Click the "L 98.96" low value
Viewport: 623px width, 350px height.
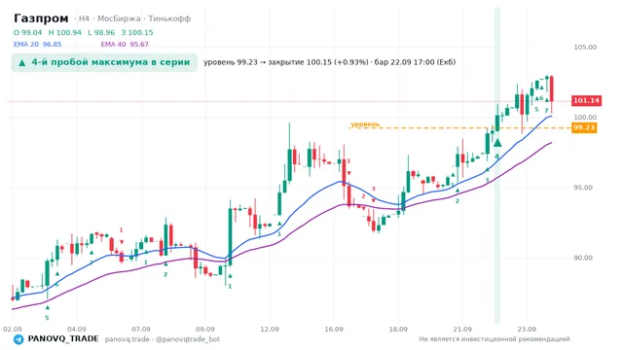coord(101,32)
